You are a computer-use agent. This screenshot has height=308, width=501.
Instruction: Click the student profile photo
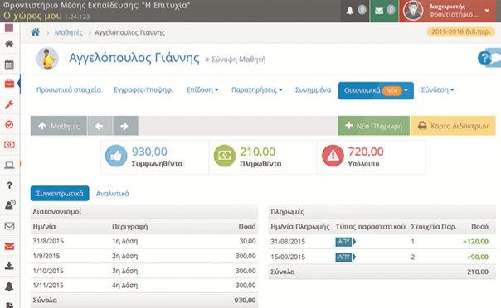coord(47,58)
